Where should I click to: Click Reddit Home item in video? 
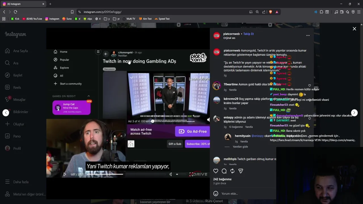[x=61, y=52]
